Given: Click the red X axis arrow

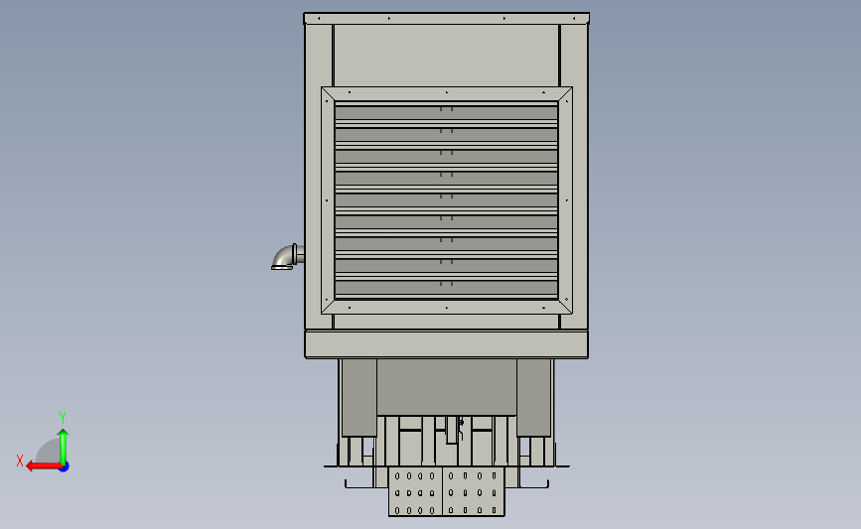Looking at the screenshot, I should pyautogui.click(x=44, y=466).
